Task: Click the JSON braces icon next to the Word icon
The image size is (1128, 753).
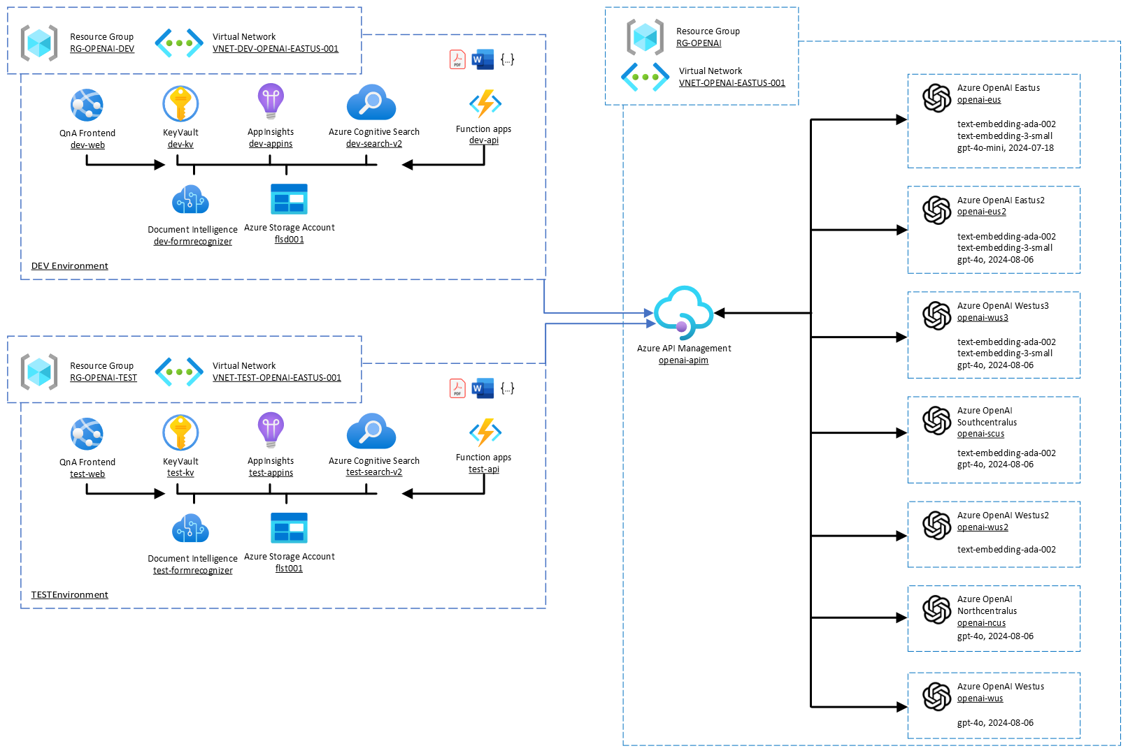Action: point(507,59)
